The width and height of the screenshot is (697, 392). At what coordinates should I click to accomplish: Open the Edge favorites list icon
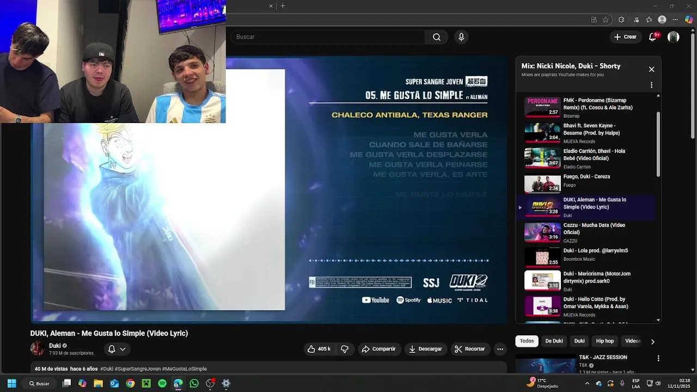tap(649, 20)
